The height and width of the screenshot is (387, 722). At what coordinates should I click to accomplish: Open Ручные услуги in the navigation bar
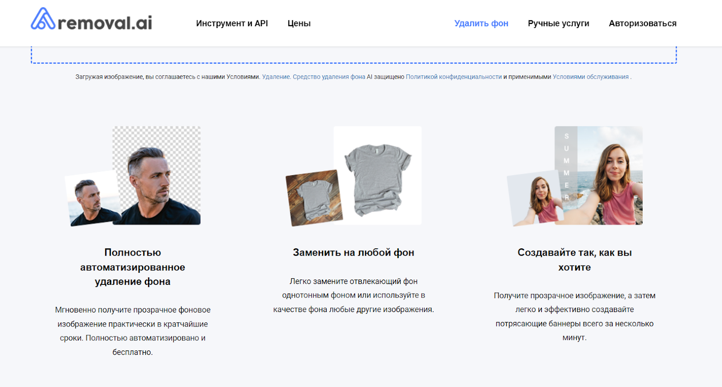tap(558, 23)
